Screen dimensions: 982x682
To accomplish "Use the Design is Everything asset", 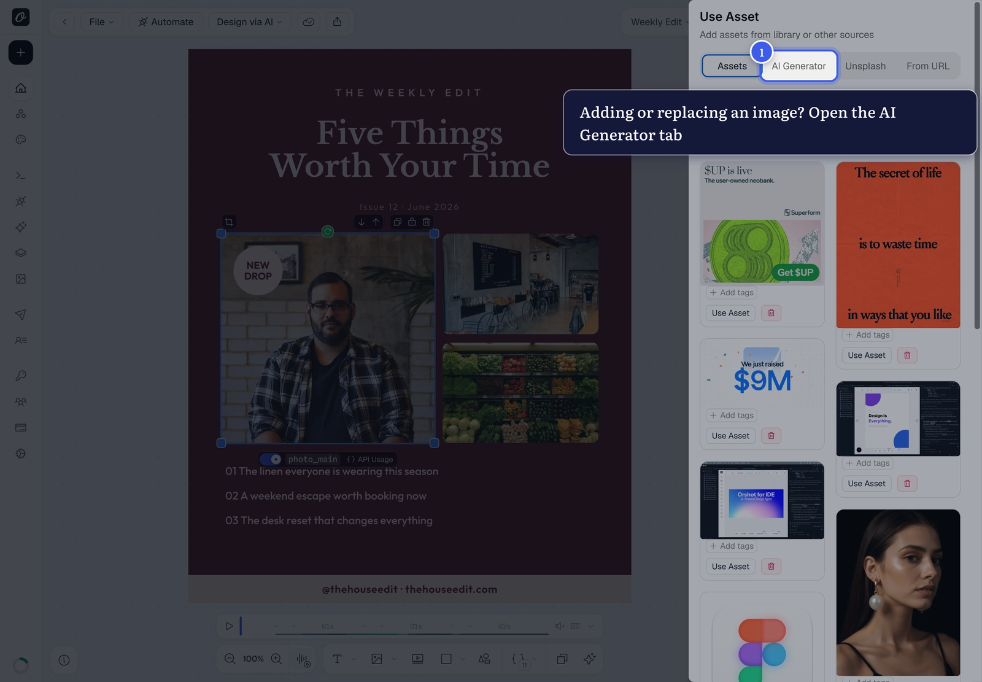I will 867,484.
